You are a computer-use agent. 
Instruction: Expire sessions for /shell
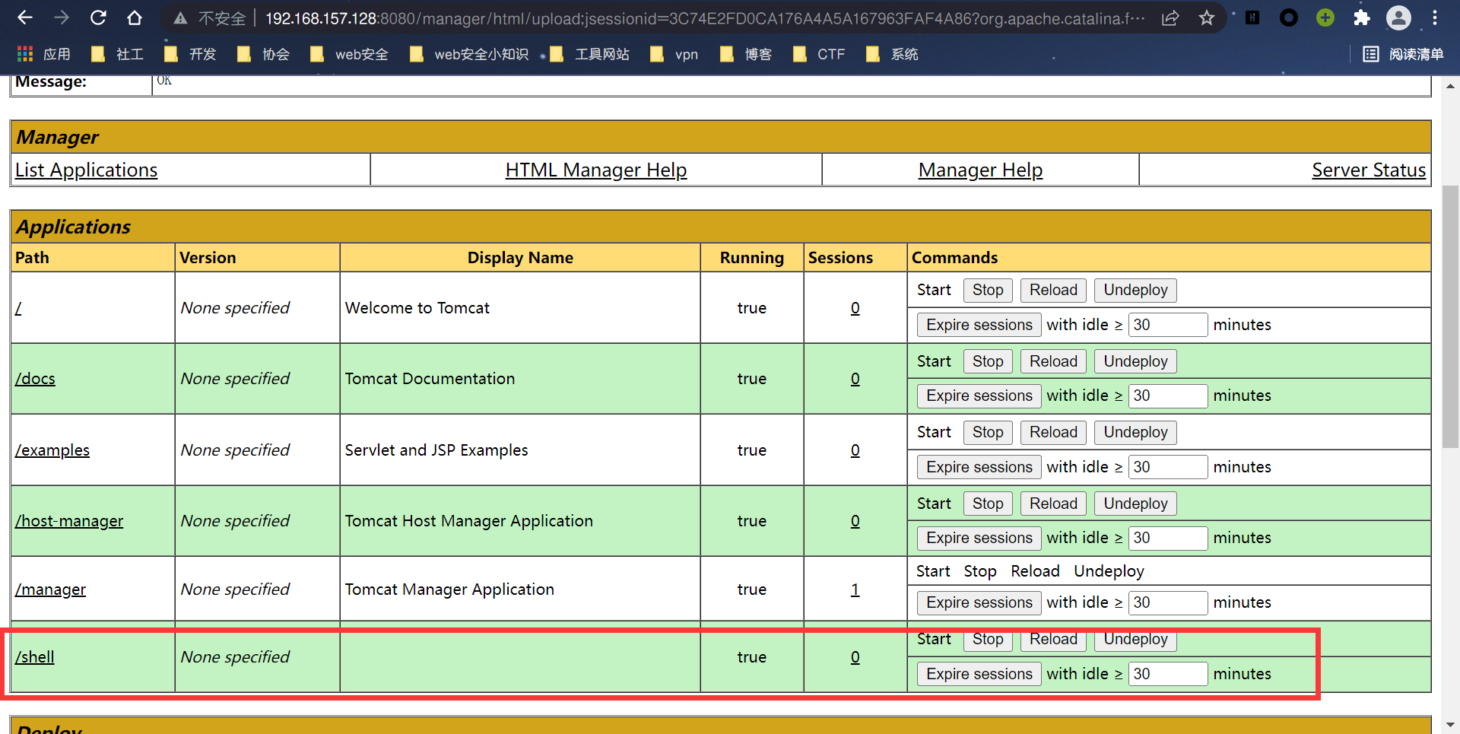coord(979,674)
